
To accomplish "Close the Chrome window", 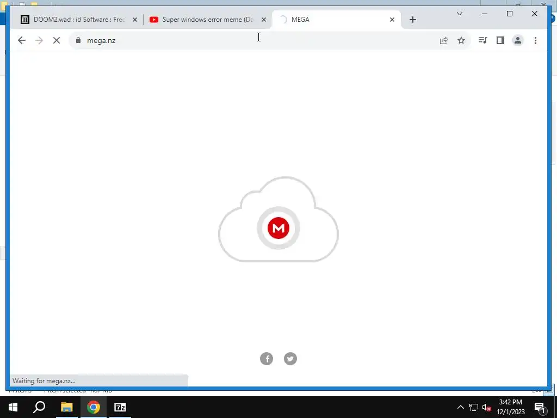I will click(534, 14).
